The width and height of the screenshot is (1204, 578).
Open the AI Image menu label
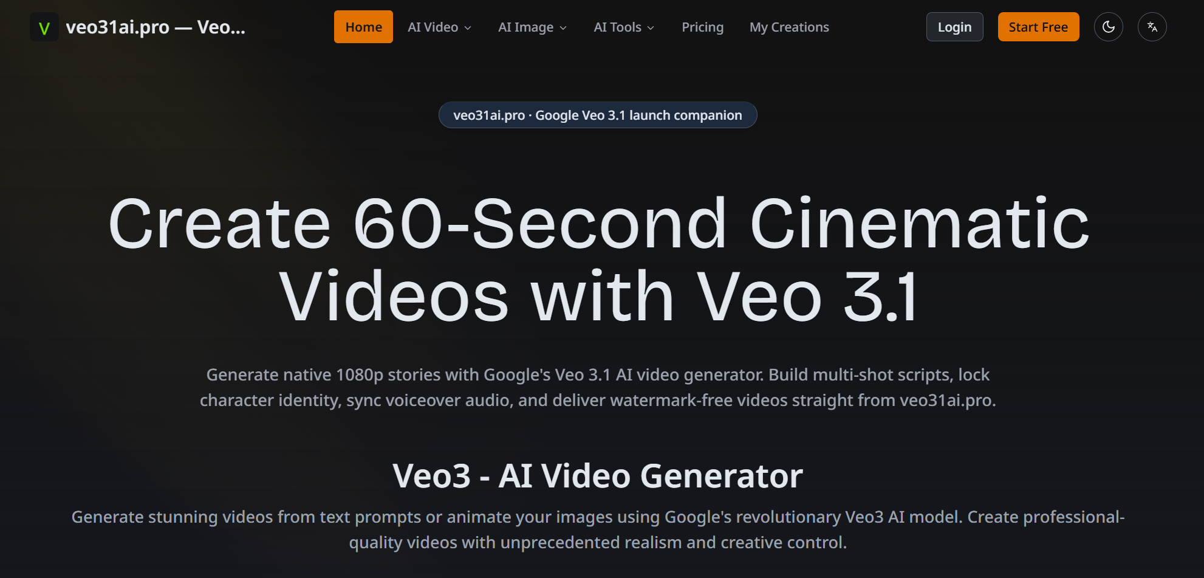click(525, 27)
